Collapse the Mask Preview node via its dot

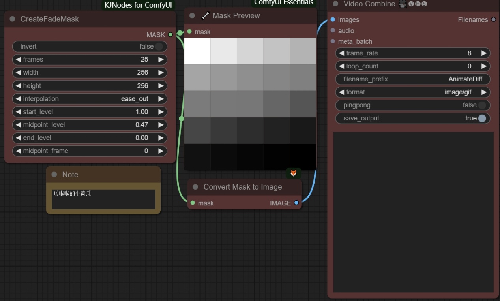click(192, 16)
